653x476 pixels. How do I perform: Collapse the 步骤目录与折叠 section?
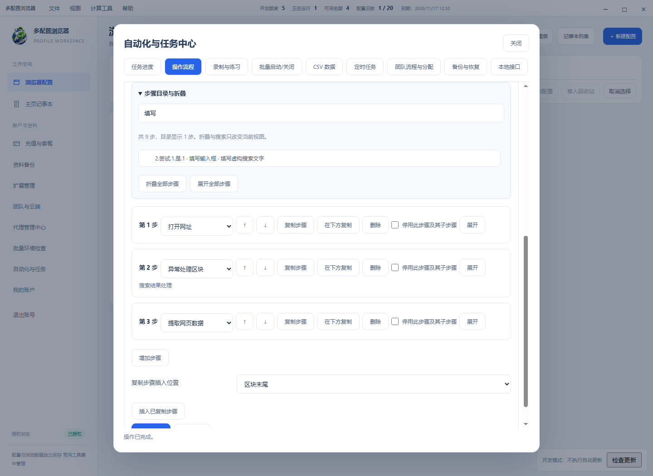coord(162,93)
